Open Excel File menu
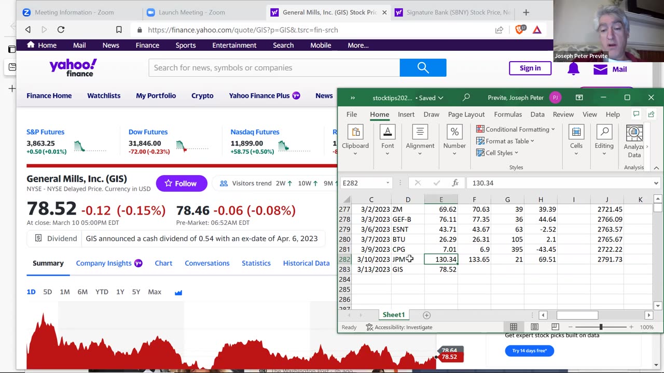This screenshot has width=664, height=373. coord(352,114)
